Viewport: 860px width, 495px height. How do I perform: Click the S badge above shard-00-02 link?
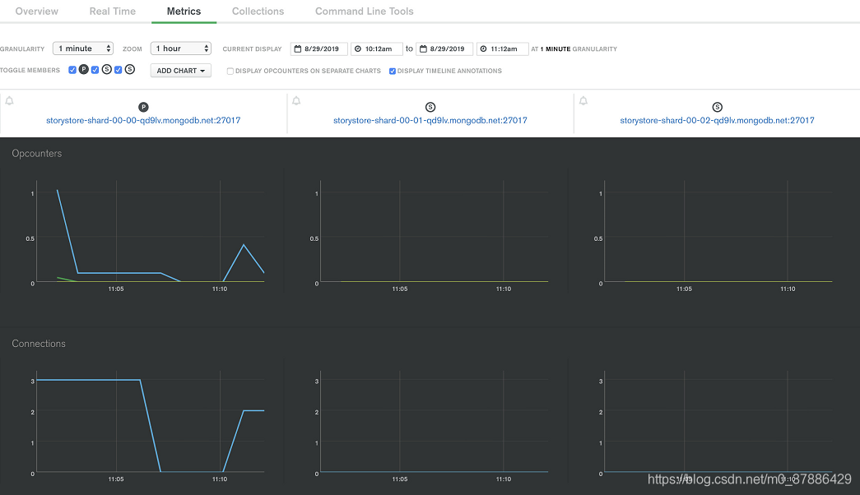click(717, 107)
